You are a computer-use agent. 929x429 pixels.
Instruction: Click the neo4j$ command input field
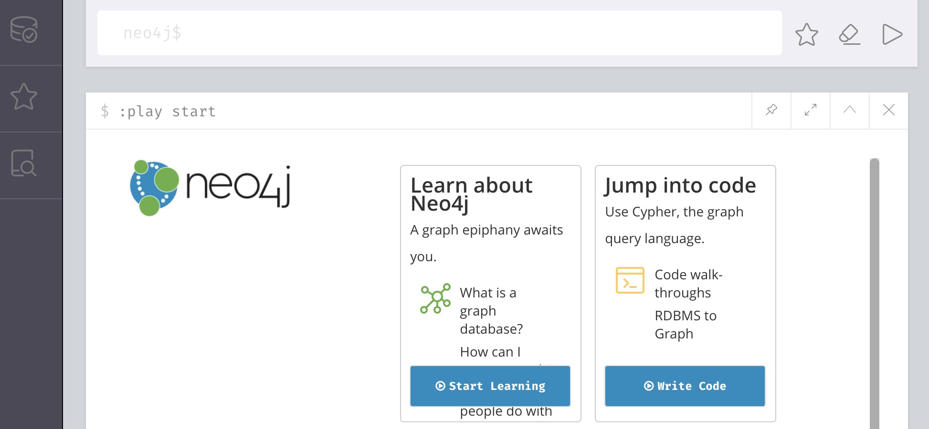point(439,33)
